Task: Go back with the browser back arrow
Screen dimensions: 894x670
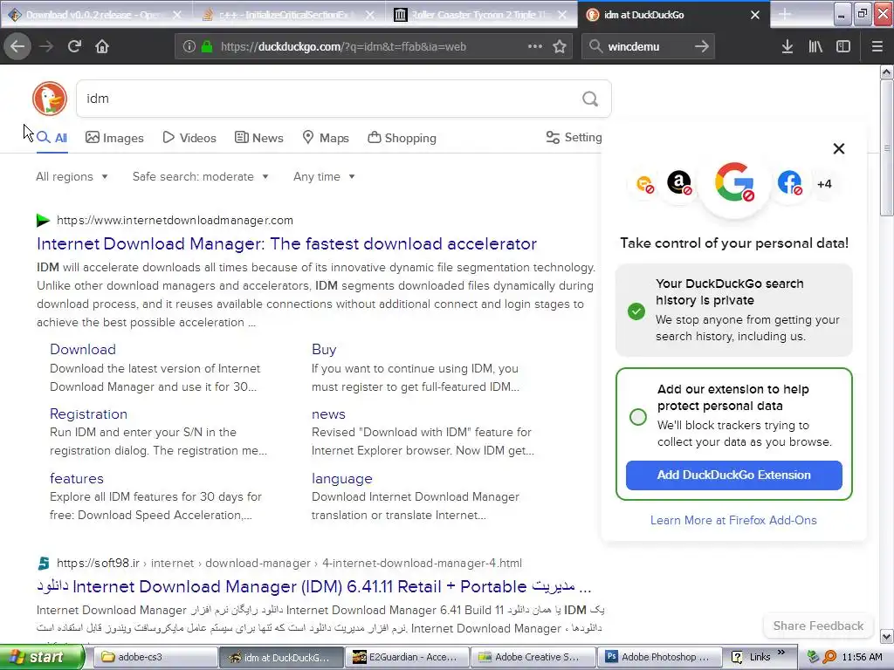Action: 17,46
